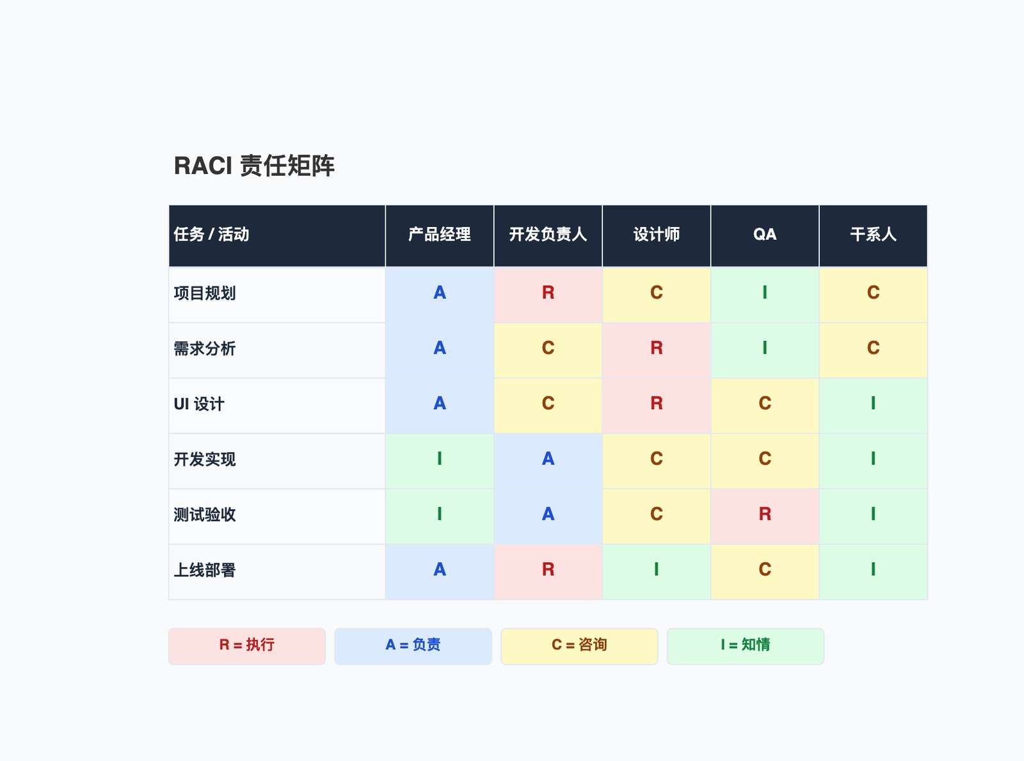Viewport: 1024px width, 761px height.
Task: Select the 测试验收 row label
Action: pos(206,515)
